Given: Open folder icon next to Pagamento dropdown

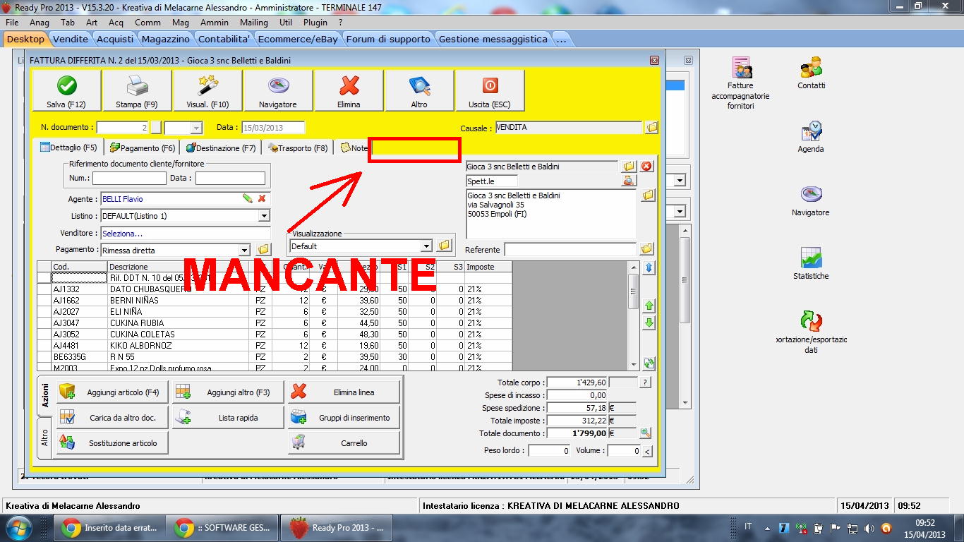Looking at the screenshot, I should 263,250.
